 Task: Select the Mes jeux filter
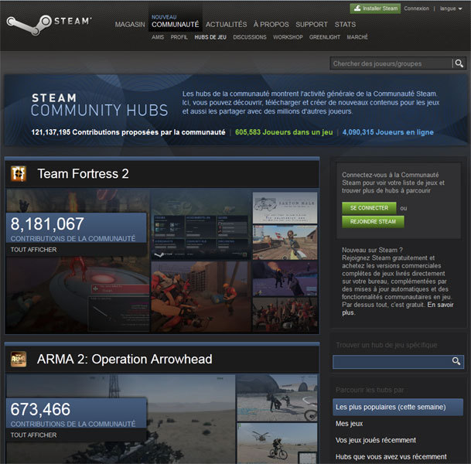pos(349,424)
